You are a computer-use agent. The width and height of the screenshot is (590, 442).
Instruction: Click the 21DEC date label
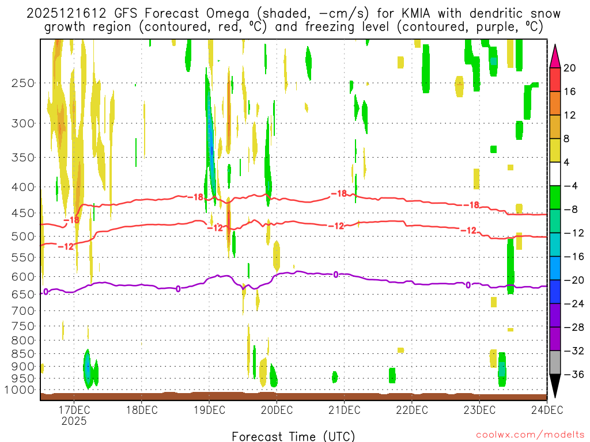[x=345, y=410]
